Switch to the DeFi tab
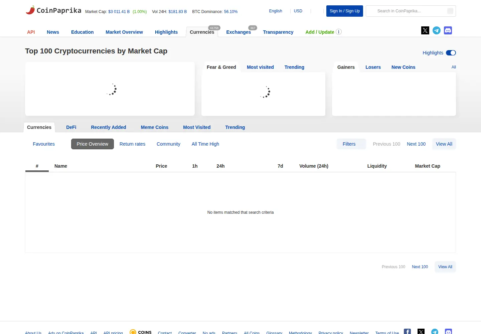Viewport: 481px width, 334px height. tap(71, 127)
